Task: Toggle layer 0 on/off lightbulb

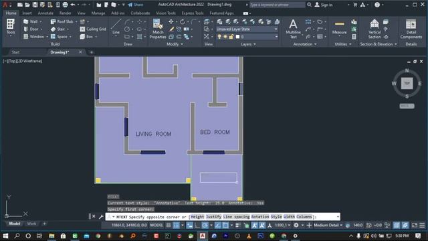Action: 219,37
